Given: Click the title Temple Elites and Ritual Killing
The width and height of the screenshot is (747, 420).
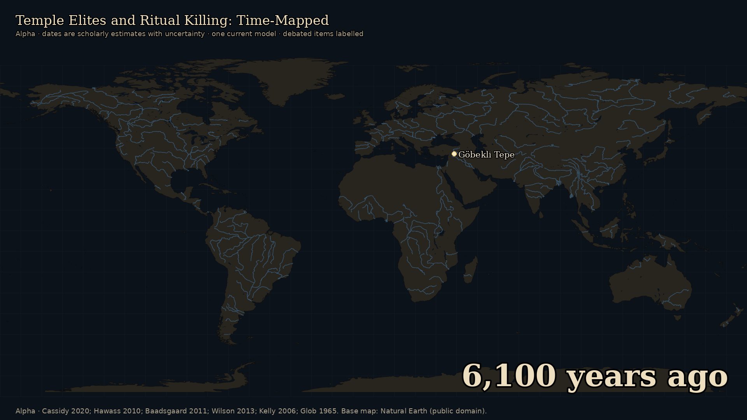Looking at the screenshot, I should 172,20.
